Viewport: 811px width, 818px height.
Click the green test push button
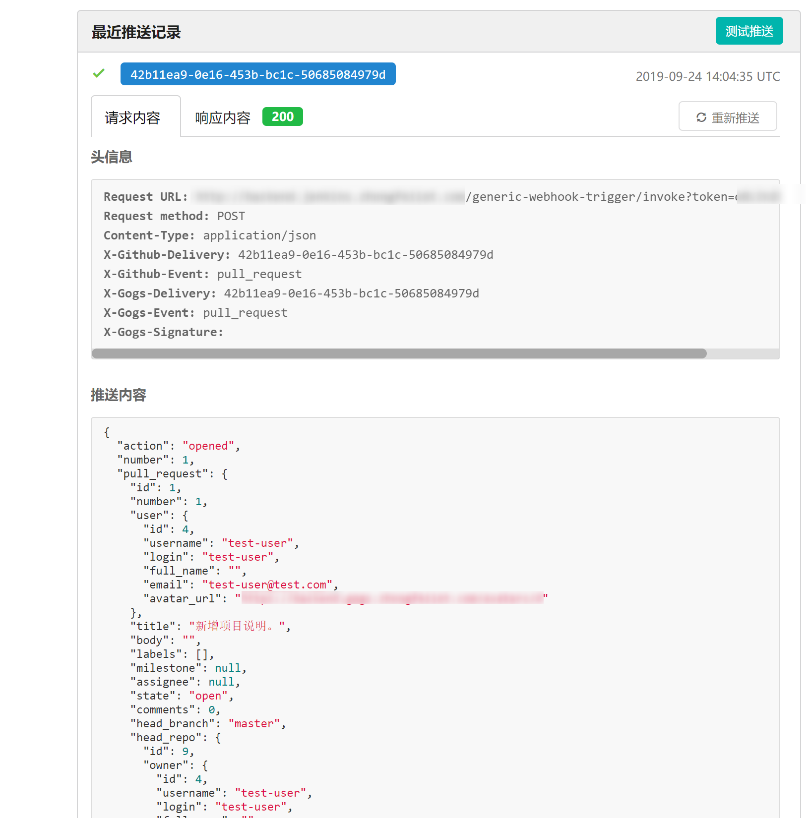click(749, 31)
